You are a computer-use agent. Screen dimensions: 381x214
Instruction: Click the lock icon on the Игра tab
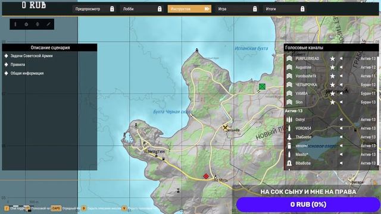255,9
